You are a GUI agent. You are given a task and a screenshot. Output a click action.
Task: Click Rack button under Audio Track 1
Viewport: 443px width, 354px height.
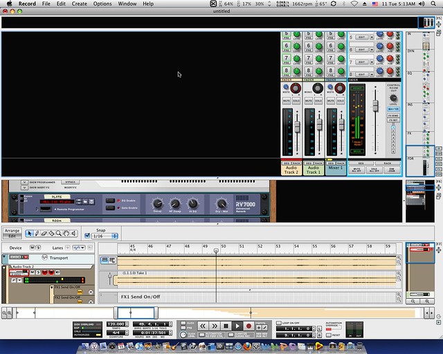[318, 163]
